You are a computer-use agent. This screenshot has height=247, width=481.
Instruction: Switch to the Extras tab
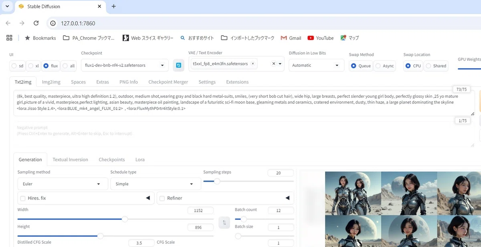(x=103, y=82)
